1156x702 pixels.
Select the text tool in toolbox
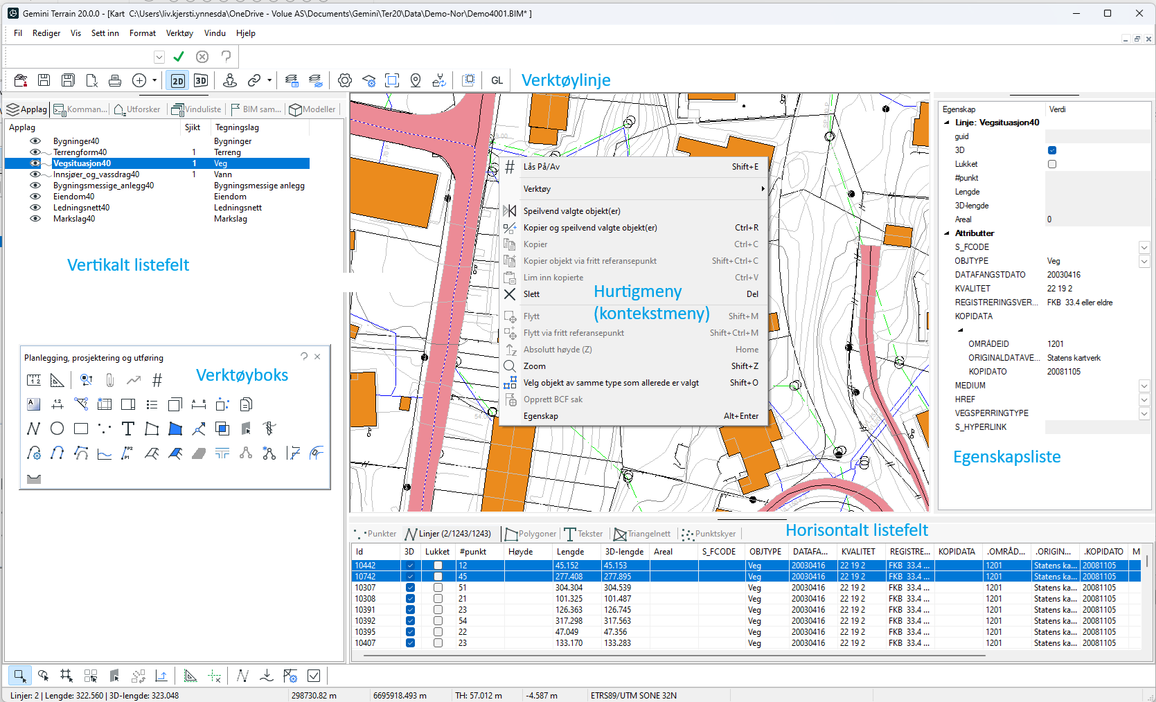coord(128,429)
